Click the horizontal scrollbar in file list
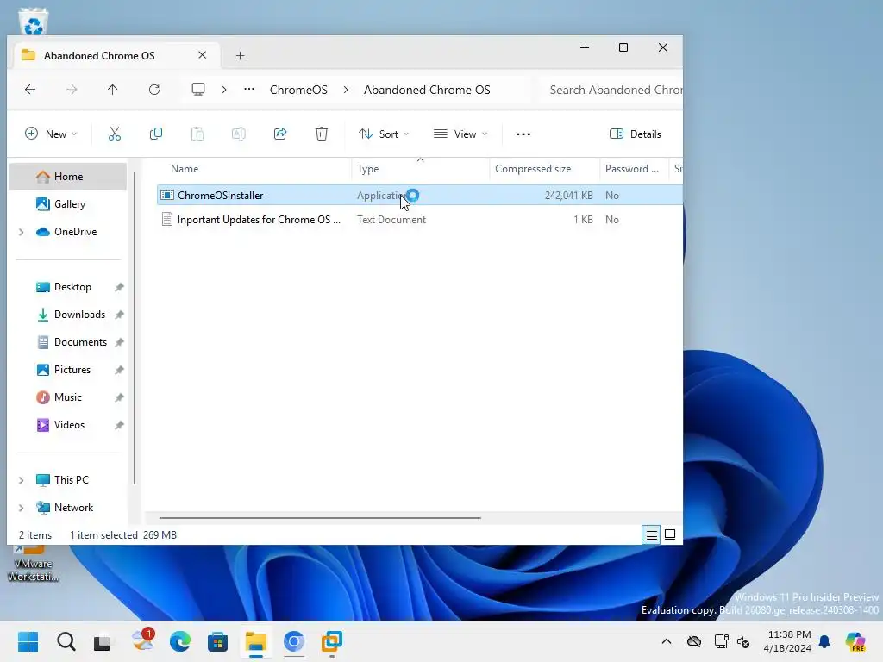Screen dimensions: 883x662 click(x=320, y=517)
